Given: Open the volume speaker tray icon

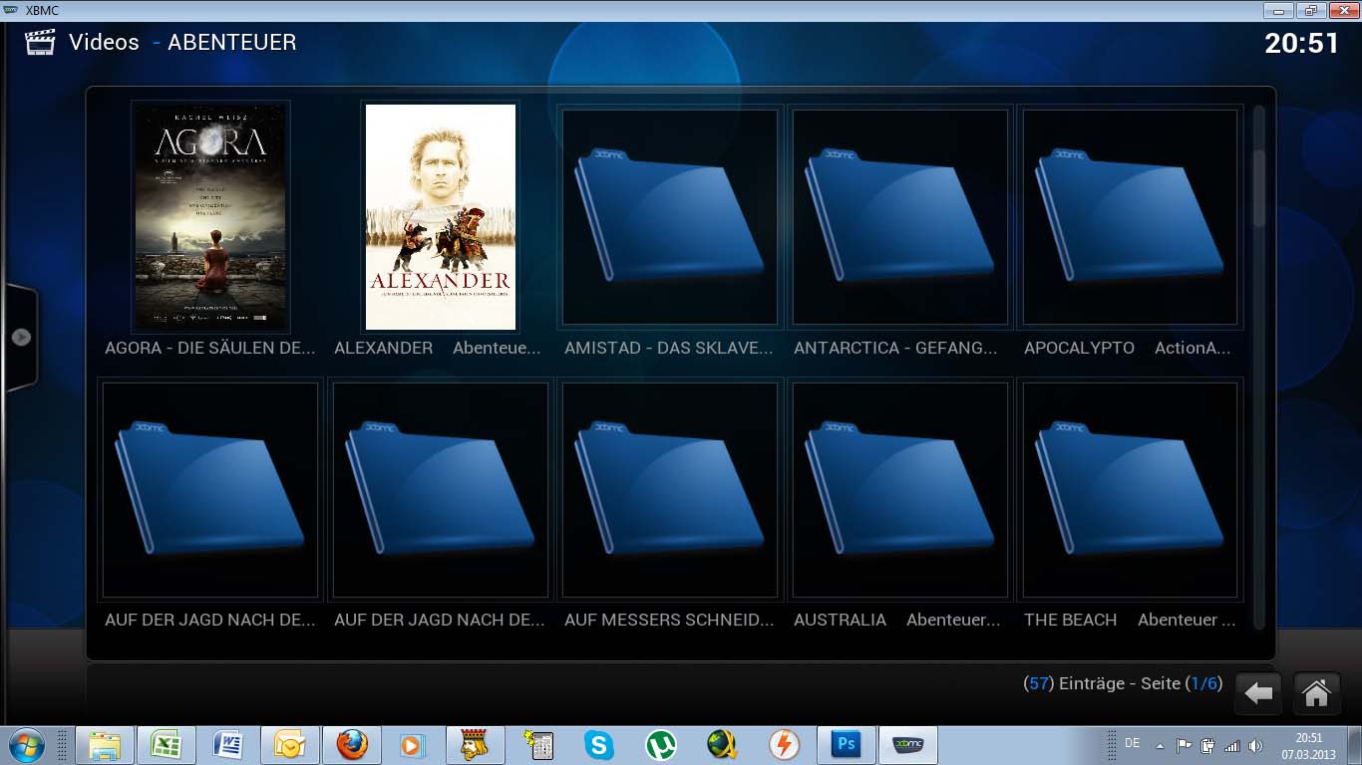Looking at the screenshot, I should coord(1255,745).
